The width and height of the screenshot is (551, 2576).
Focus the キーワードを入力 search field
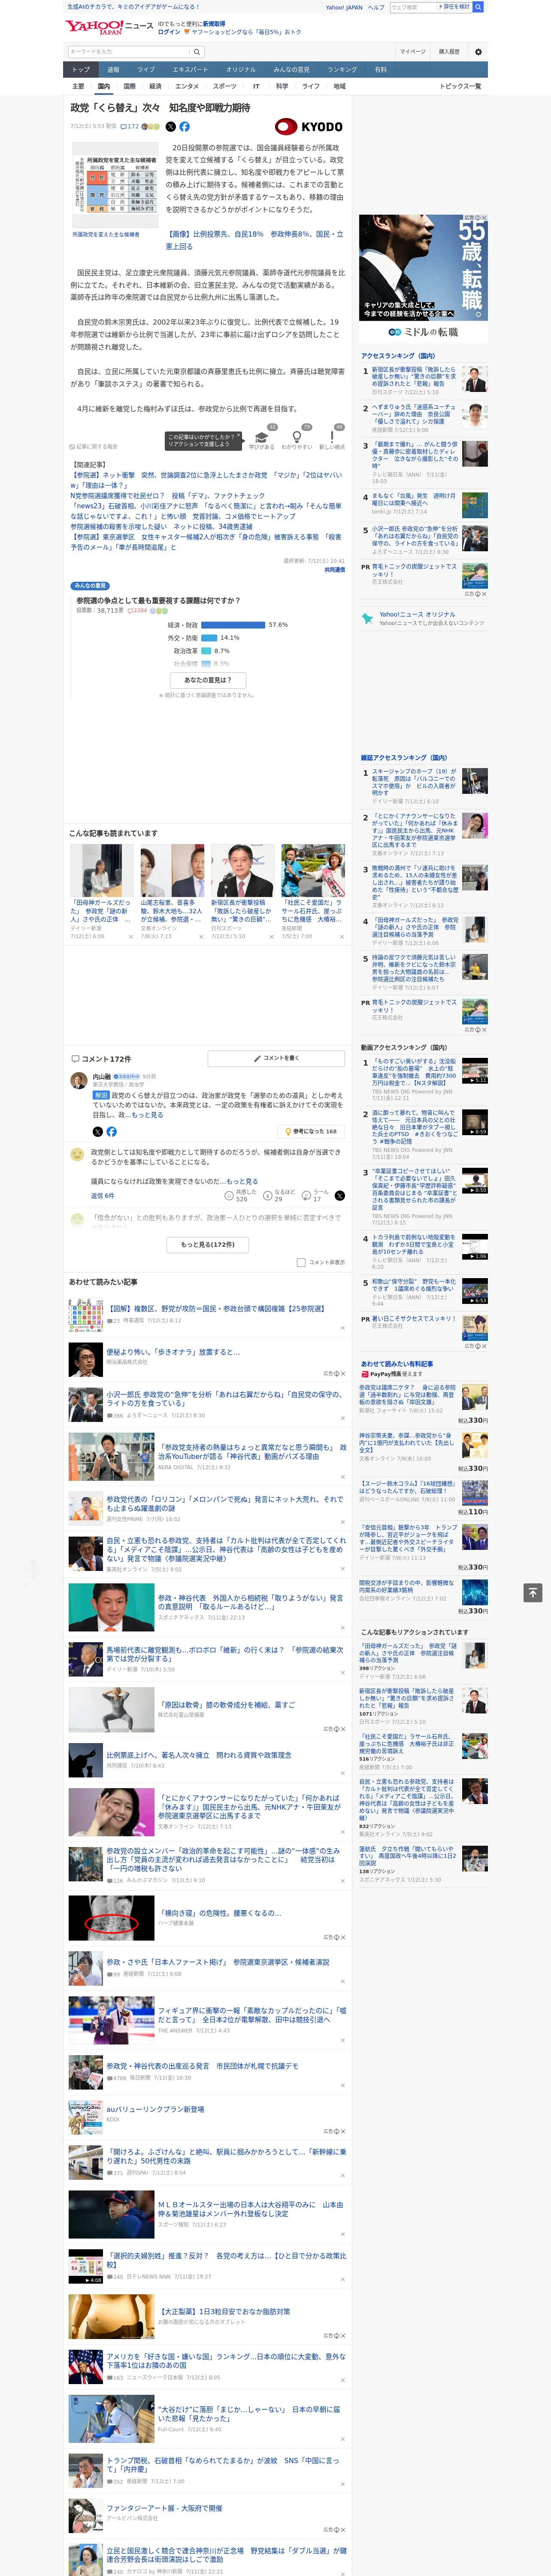point(129,51)
